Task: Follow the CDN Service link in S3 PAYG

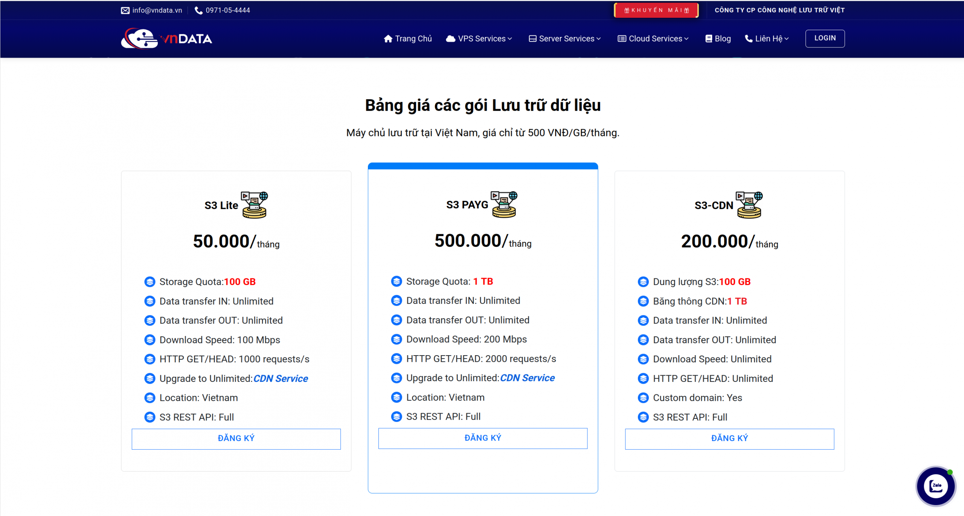Action: pyautogui.click(x=527, y=378)
